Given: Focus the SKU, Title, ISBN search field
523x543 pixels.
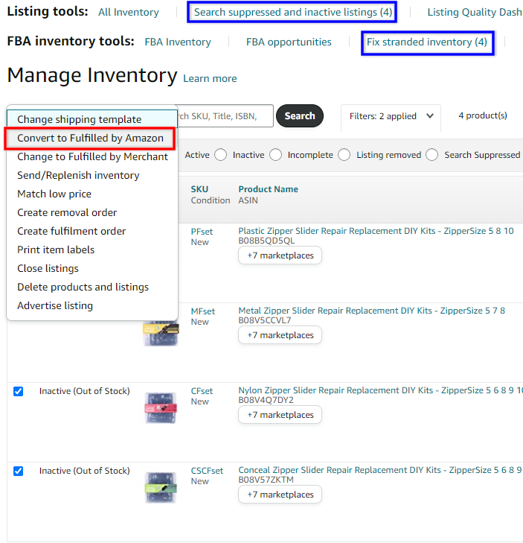Looking at the screenshot, I should coord(225,116).
